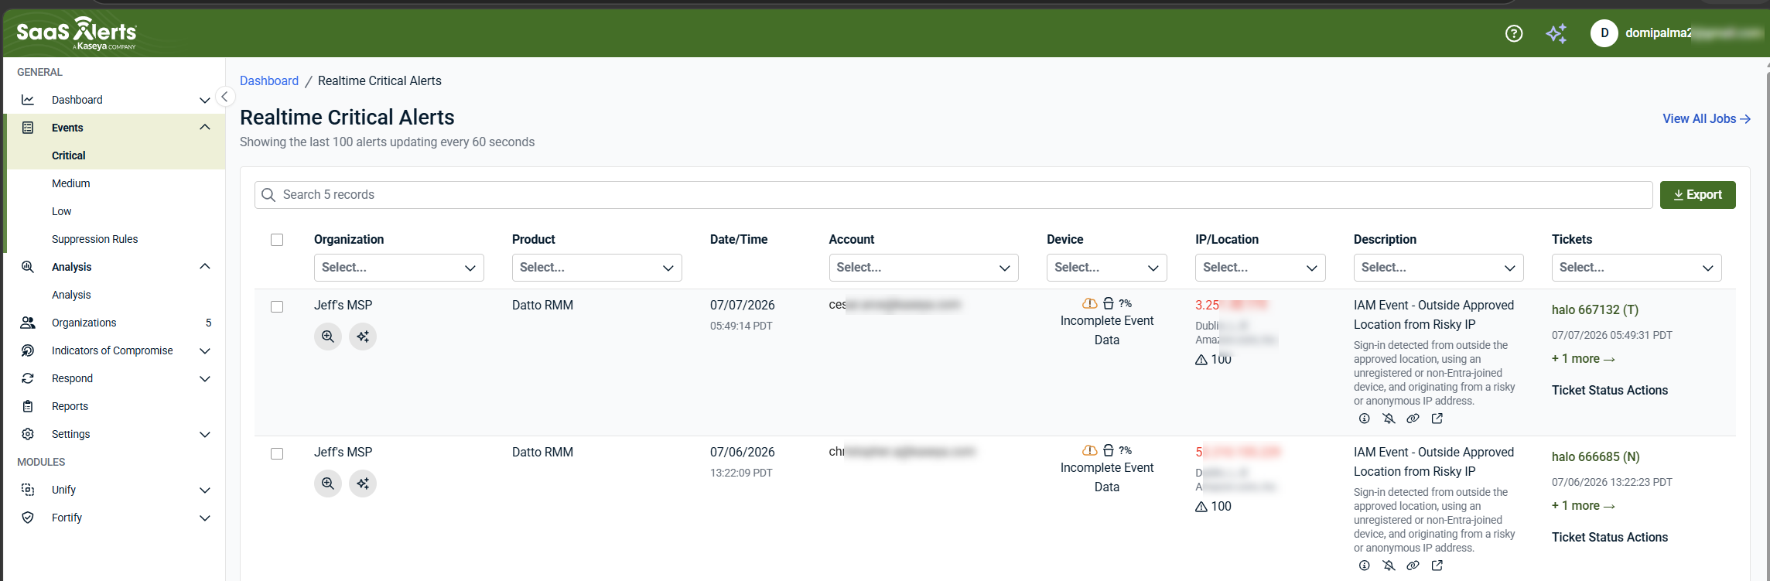Open 07/07/2026 alert in external window icon
This screenshot has height=581, width=1770.
(1437, 419)
